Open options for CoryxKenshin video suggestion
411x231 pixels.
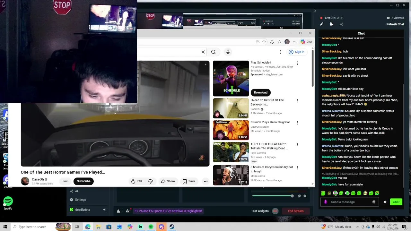click(297, 167)
